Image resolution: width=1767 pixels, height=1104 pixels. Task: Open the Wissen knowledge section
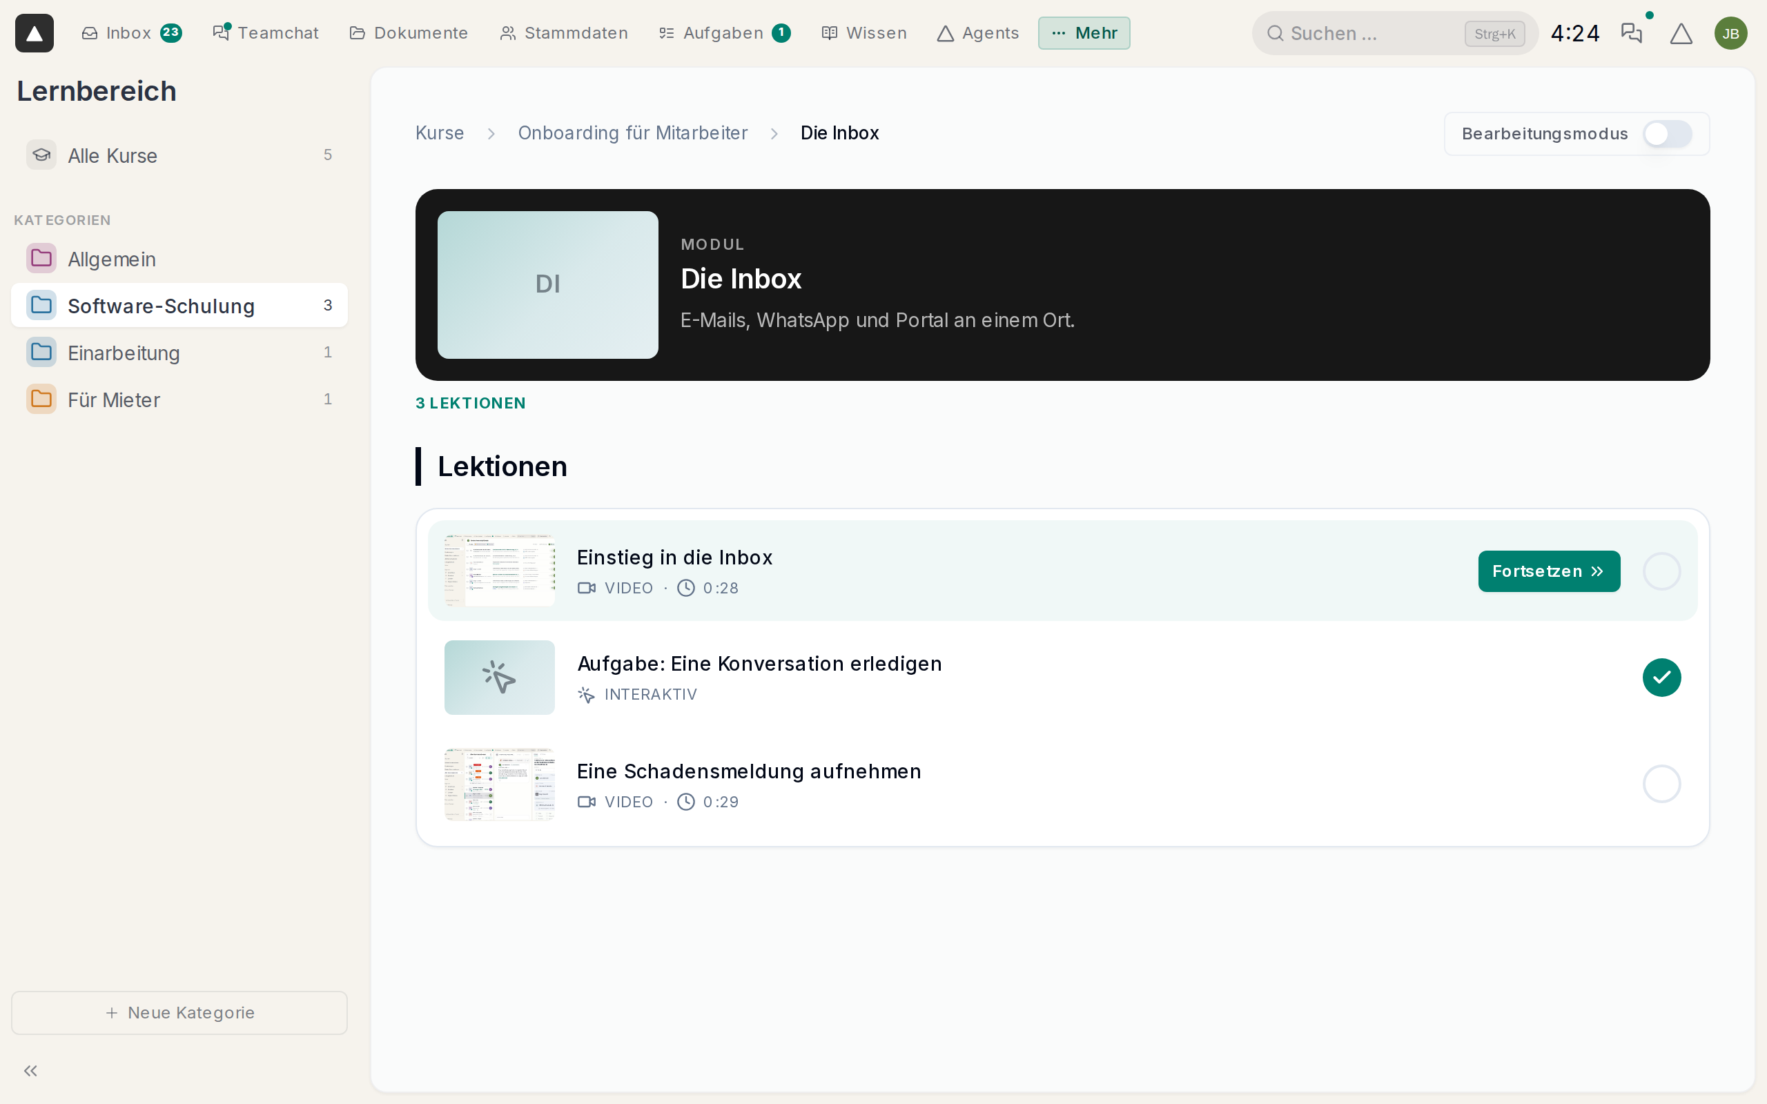[864, 33]
